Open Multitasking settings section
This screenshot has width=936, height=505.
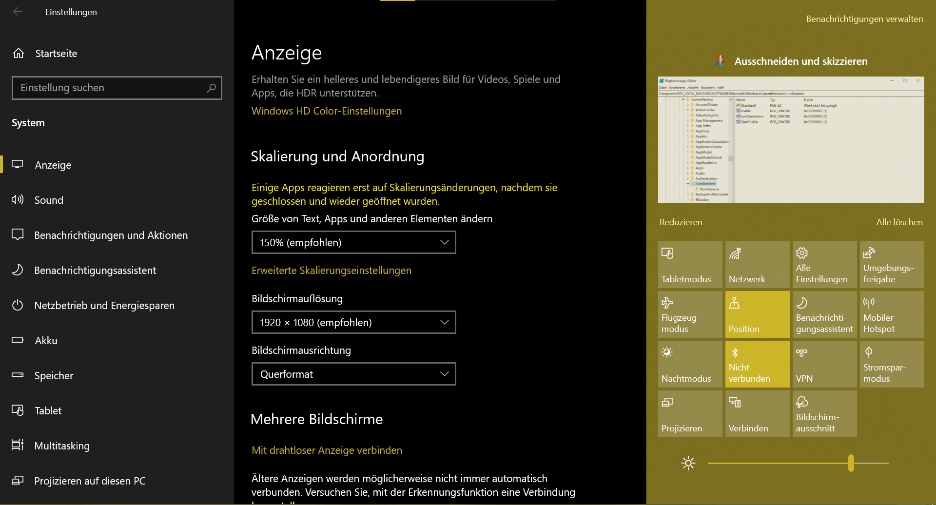coord(117,446)
